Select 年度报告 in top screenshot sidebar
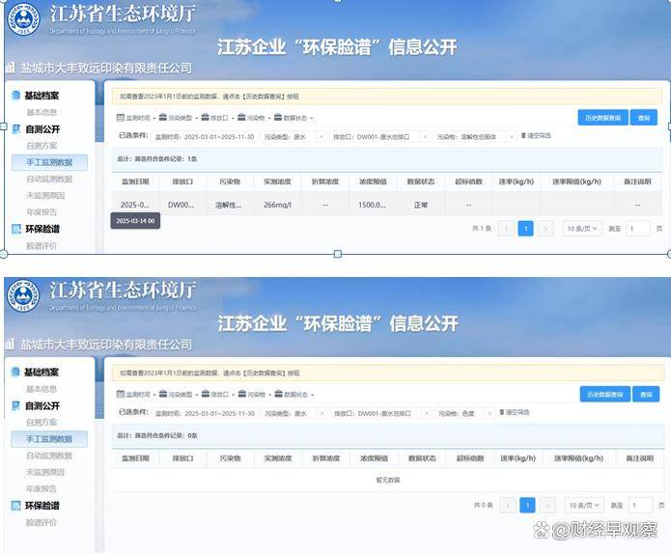The image size is (671, 554). (x=42, y=211)
